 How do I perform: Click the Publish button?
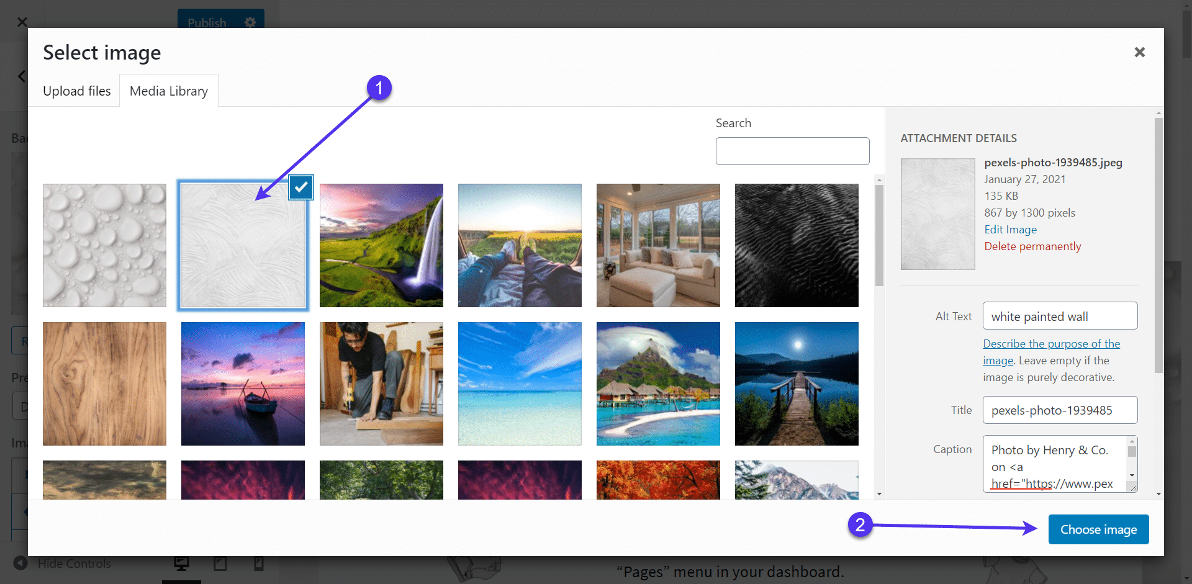[207, 22]
